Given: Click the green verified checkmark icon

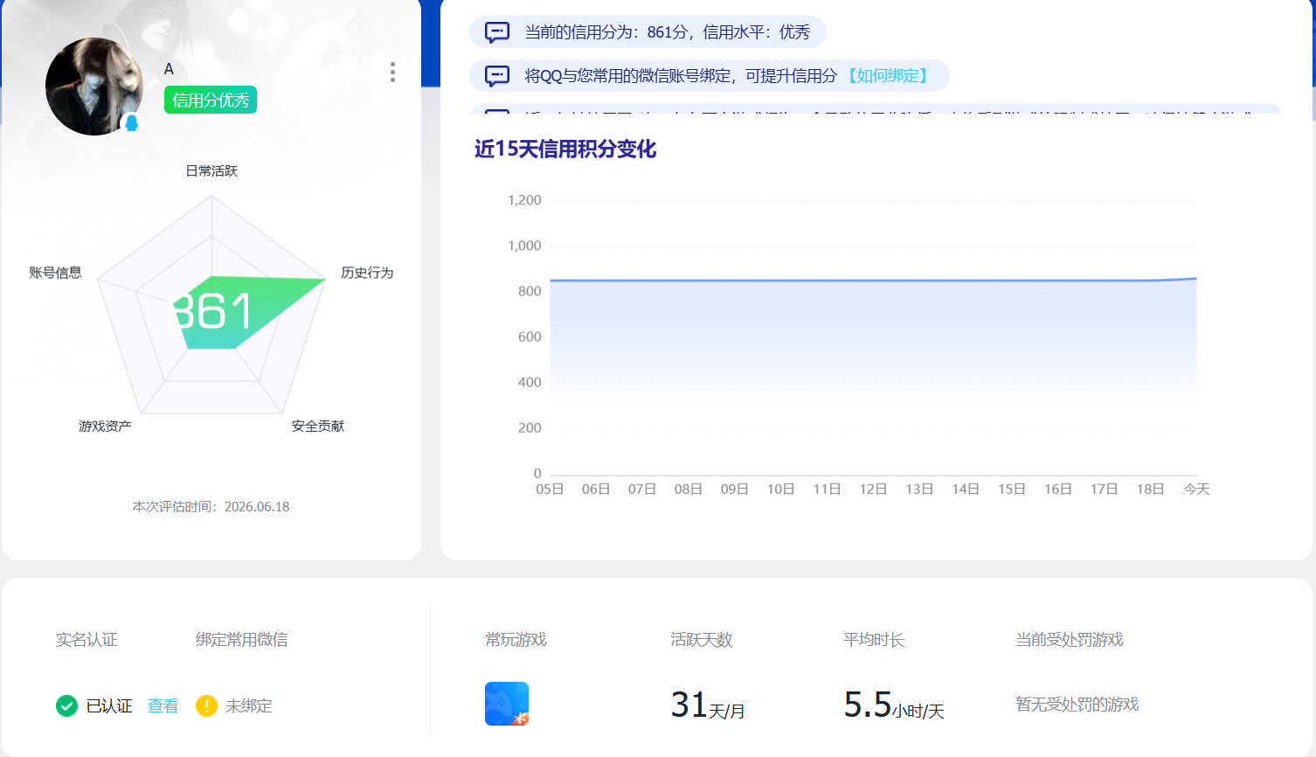Looking at the screenshot, I should pyautogui.click(x=66, y=705).
